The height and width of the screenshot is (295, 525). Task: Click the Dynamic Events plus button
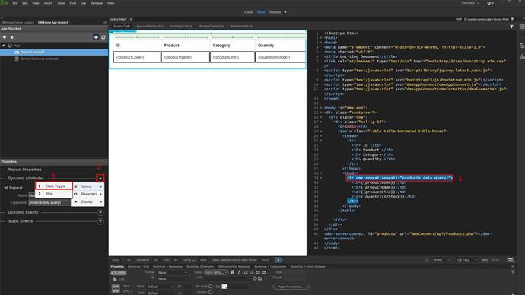(100, 212)
